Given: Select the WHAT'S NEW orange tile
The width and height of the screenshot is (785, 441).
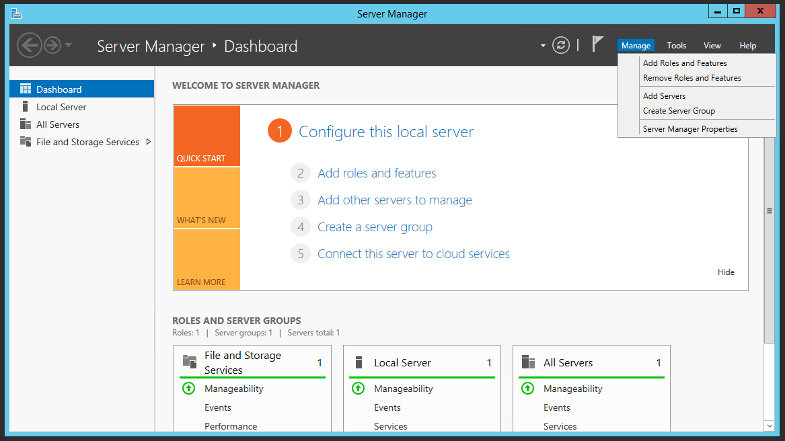Looking at the screenshot, I should coord(207,198).
